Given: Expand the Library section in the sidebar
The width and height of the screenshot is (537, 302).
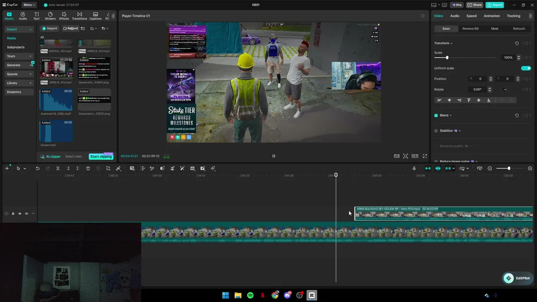Looking at the screenshot, I should pos(30,83).
